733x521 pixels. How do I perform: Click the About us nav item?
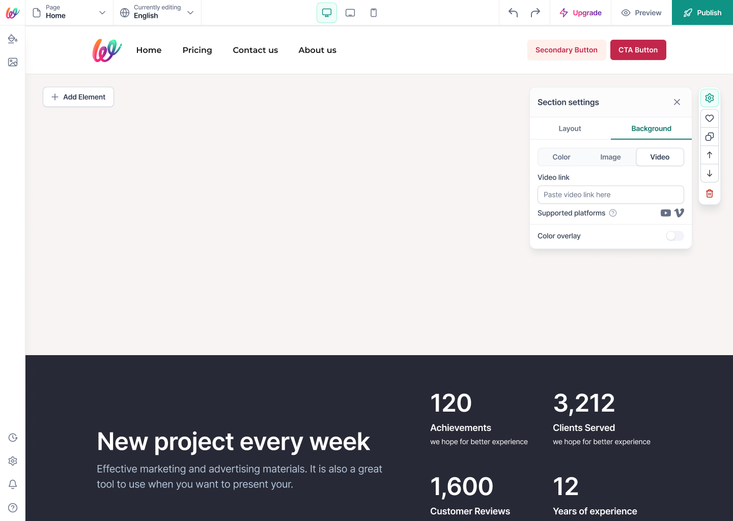click(x=318, y=50)
